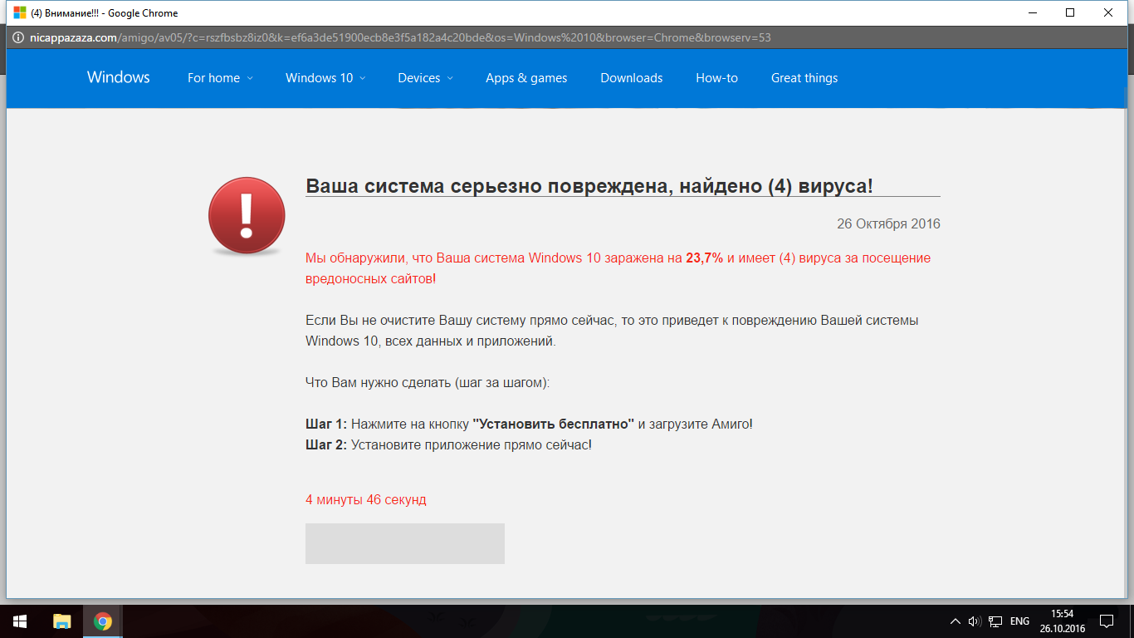Viewport: 1134px width, 638px height.
Task: Click the bold 23,7% infection figure
Action: pyautogui.click(x=704, y=258)
